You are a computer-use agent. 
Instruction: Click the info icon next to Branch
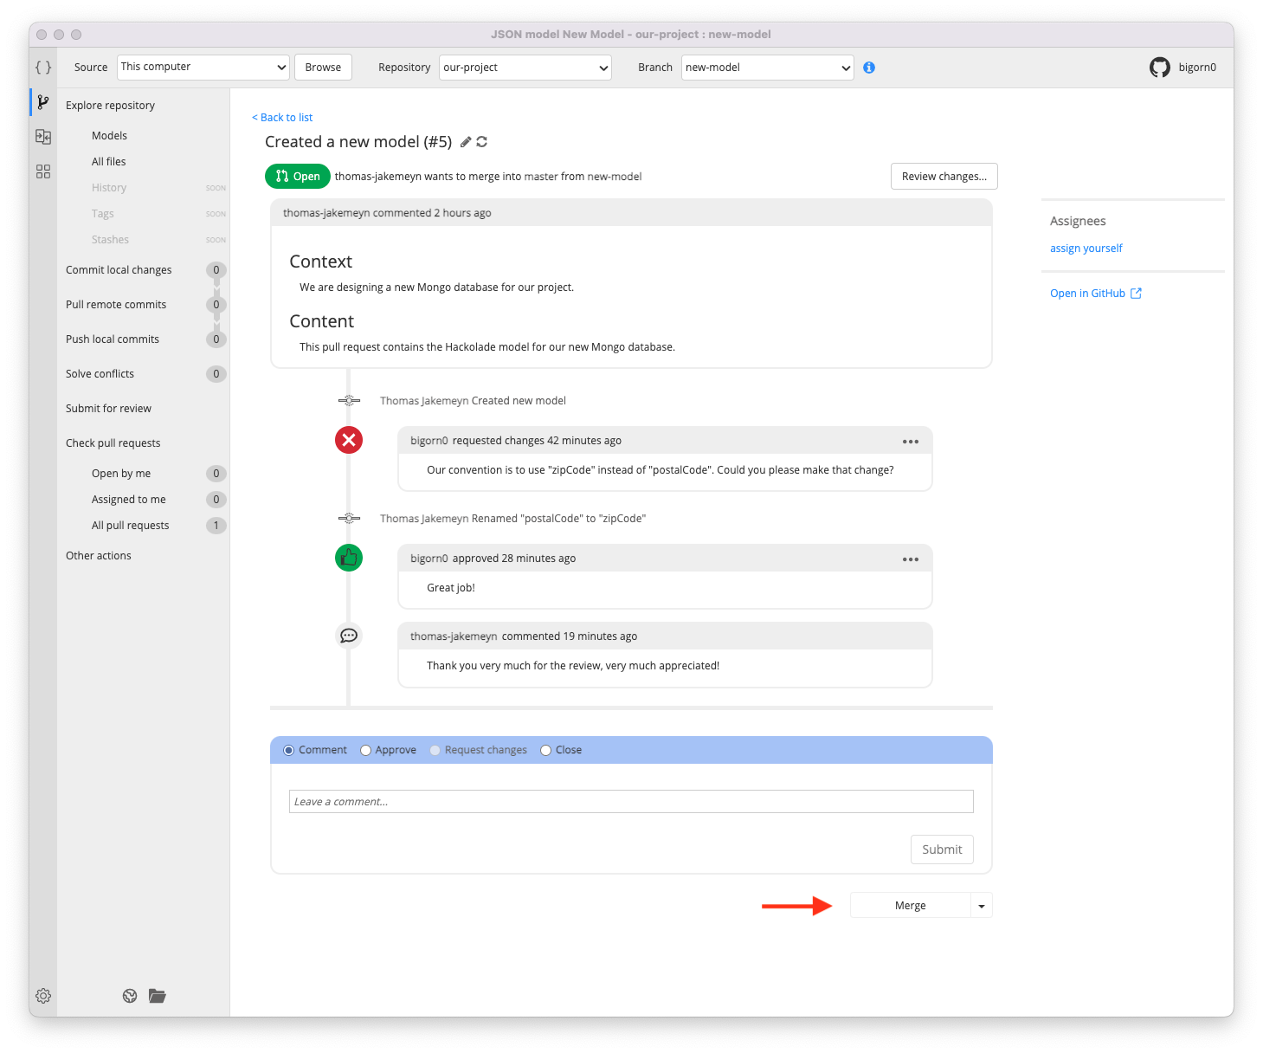click(x=869, y=67)
